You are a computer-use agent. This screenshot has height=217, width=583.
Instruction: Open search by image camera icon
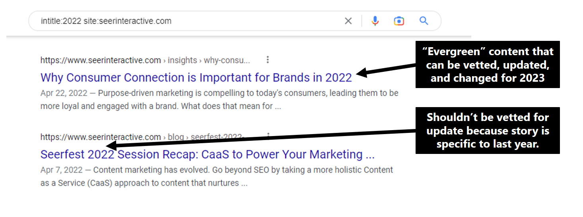coord(399,21)
